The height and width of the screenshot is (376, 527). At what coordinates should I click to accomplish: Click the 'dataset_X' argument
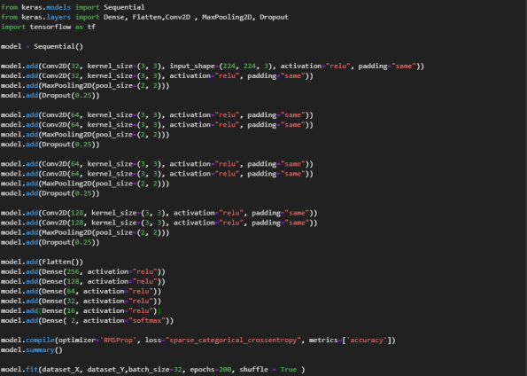60,369
